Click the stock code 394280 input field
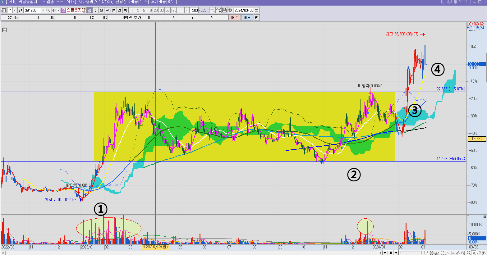This screenshot has height=255, width=487. 32,10
